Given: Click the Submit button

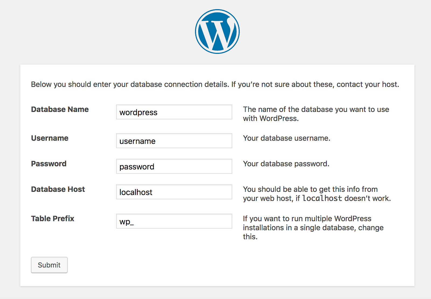Looking at the screenshot, I should 49,265.
